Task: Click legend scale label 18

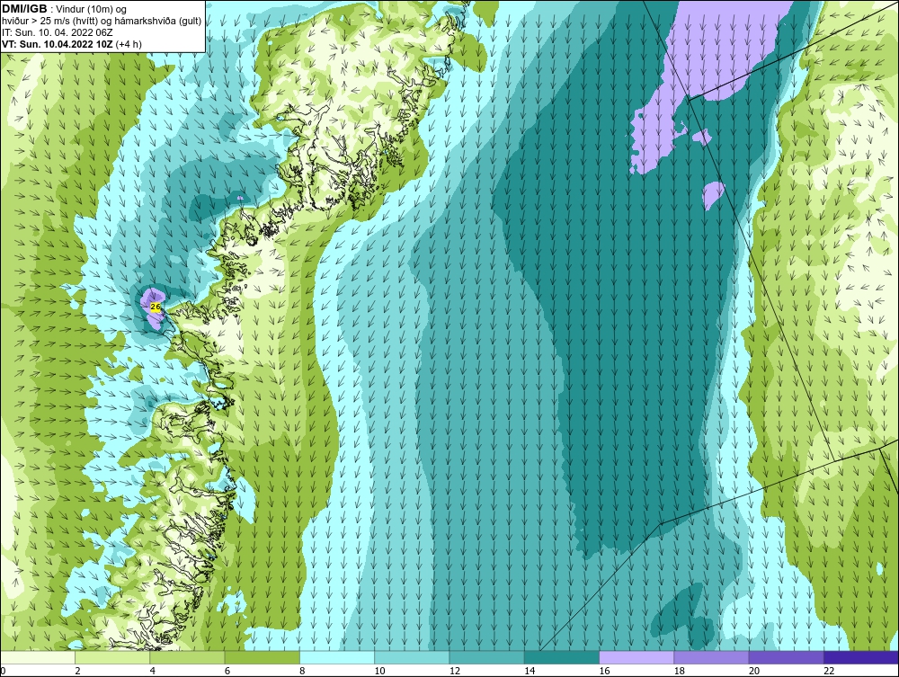Action: (x=680, y=672)
